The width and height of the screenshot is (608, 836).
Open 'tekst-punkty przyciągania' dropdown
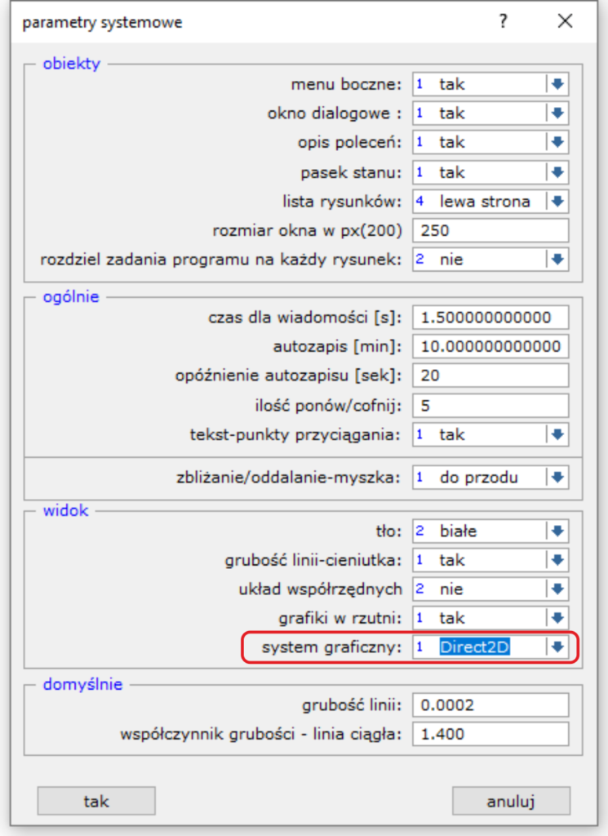click(x=557, y=434)
